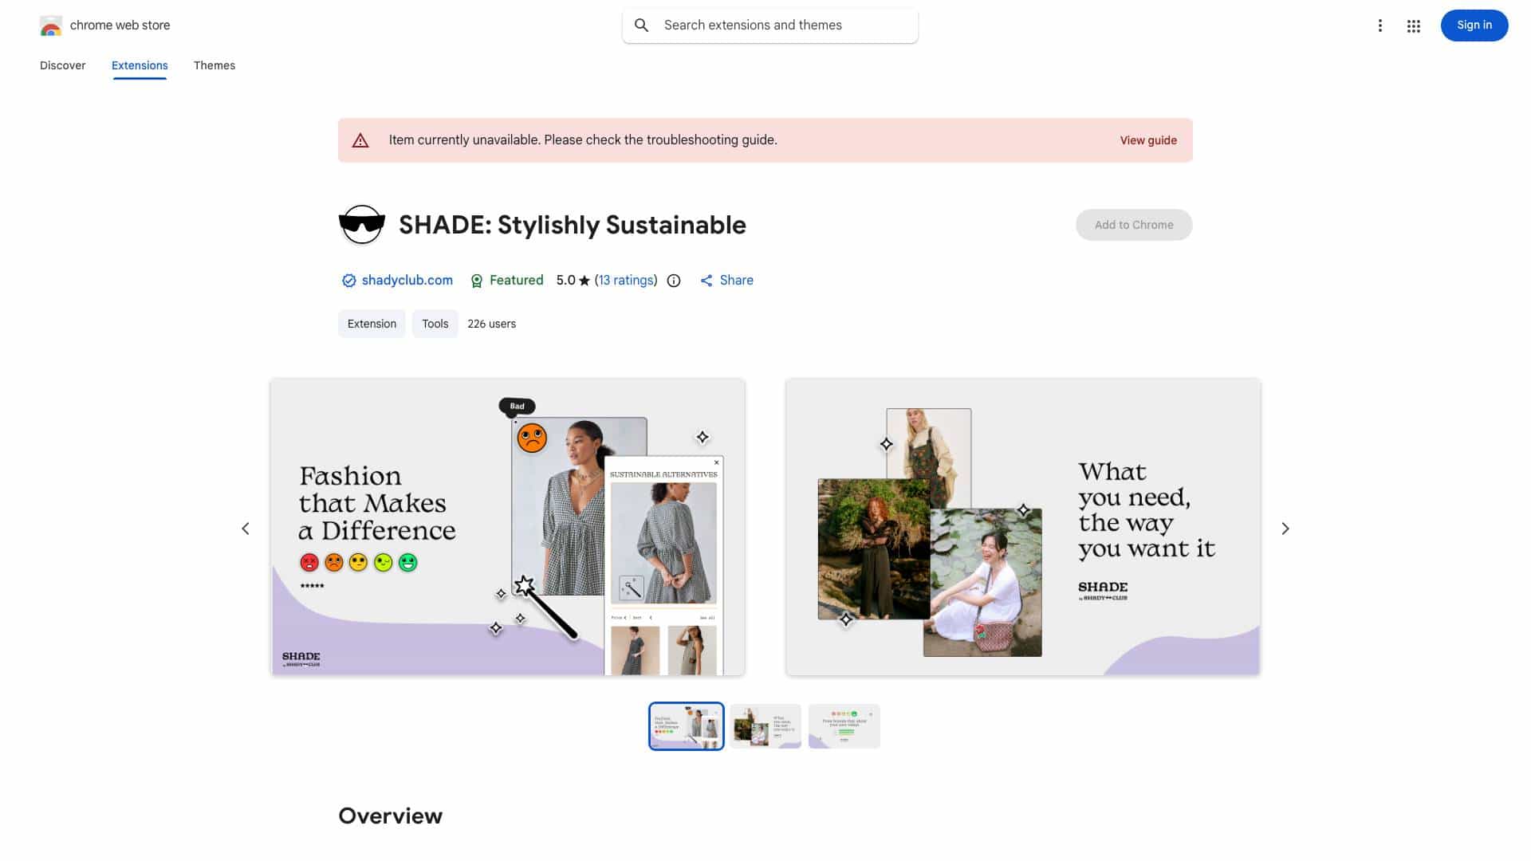Click the 'Featured' label text
Image resolution: width=1531 pixels, height=861 pixels.
pos(516,281)
